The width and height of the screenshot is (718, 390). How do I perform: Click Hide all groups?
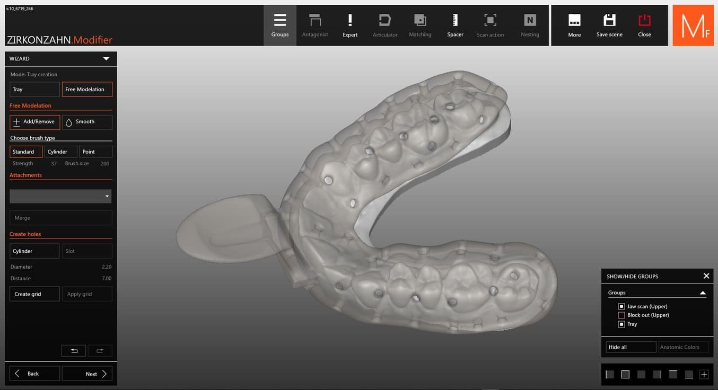point(631,347)
